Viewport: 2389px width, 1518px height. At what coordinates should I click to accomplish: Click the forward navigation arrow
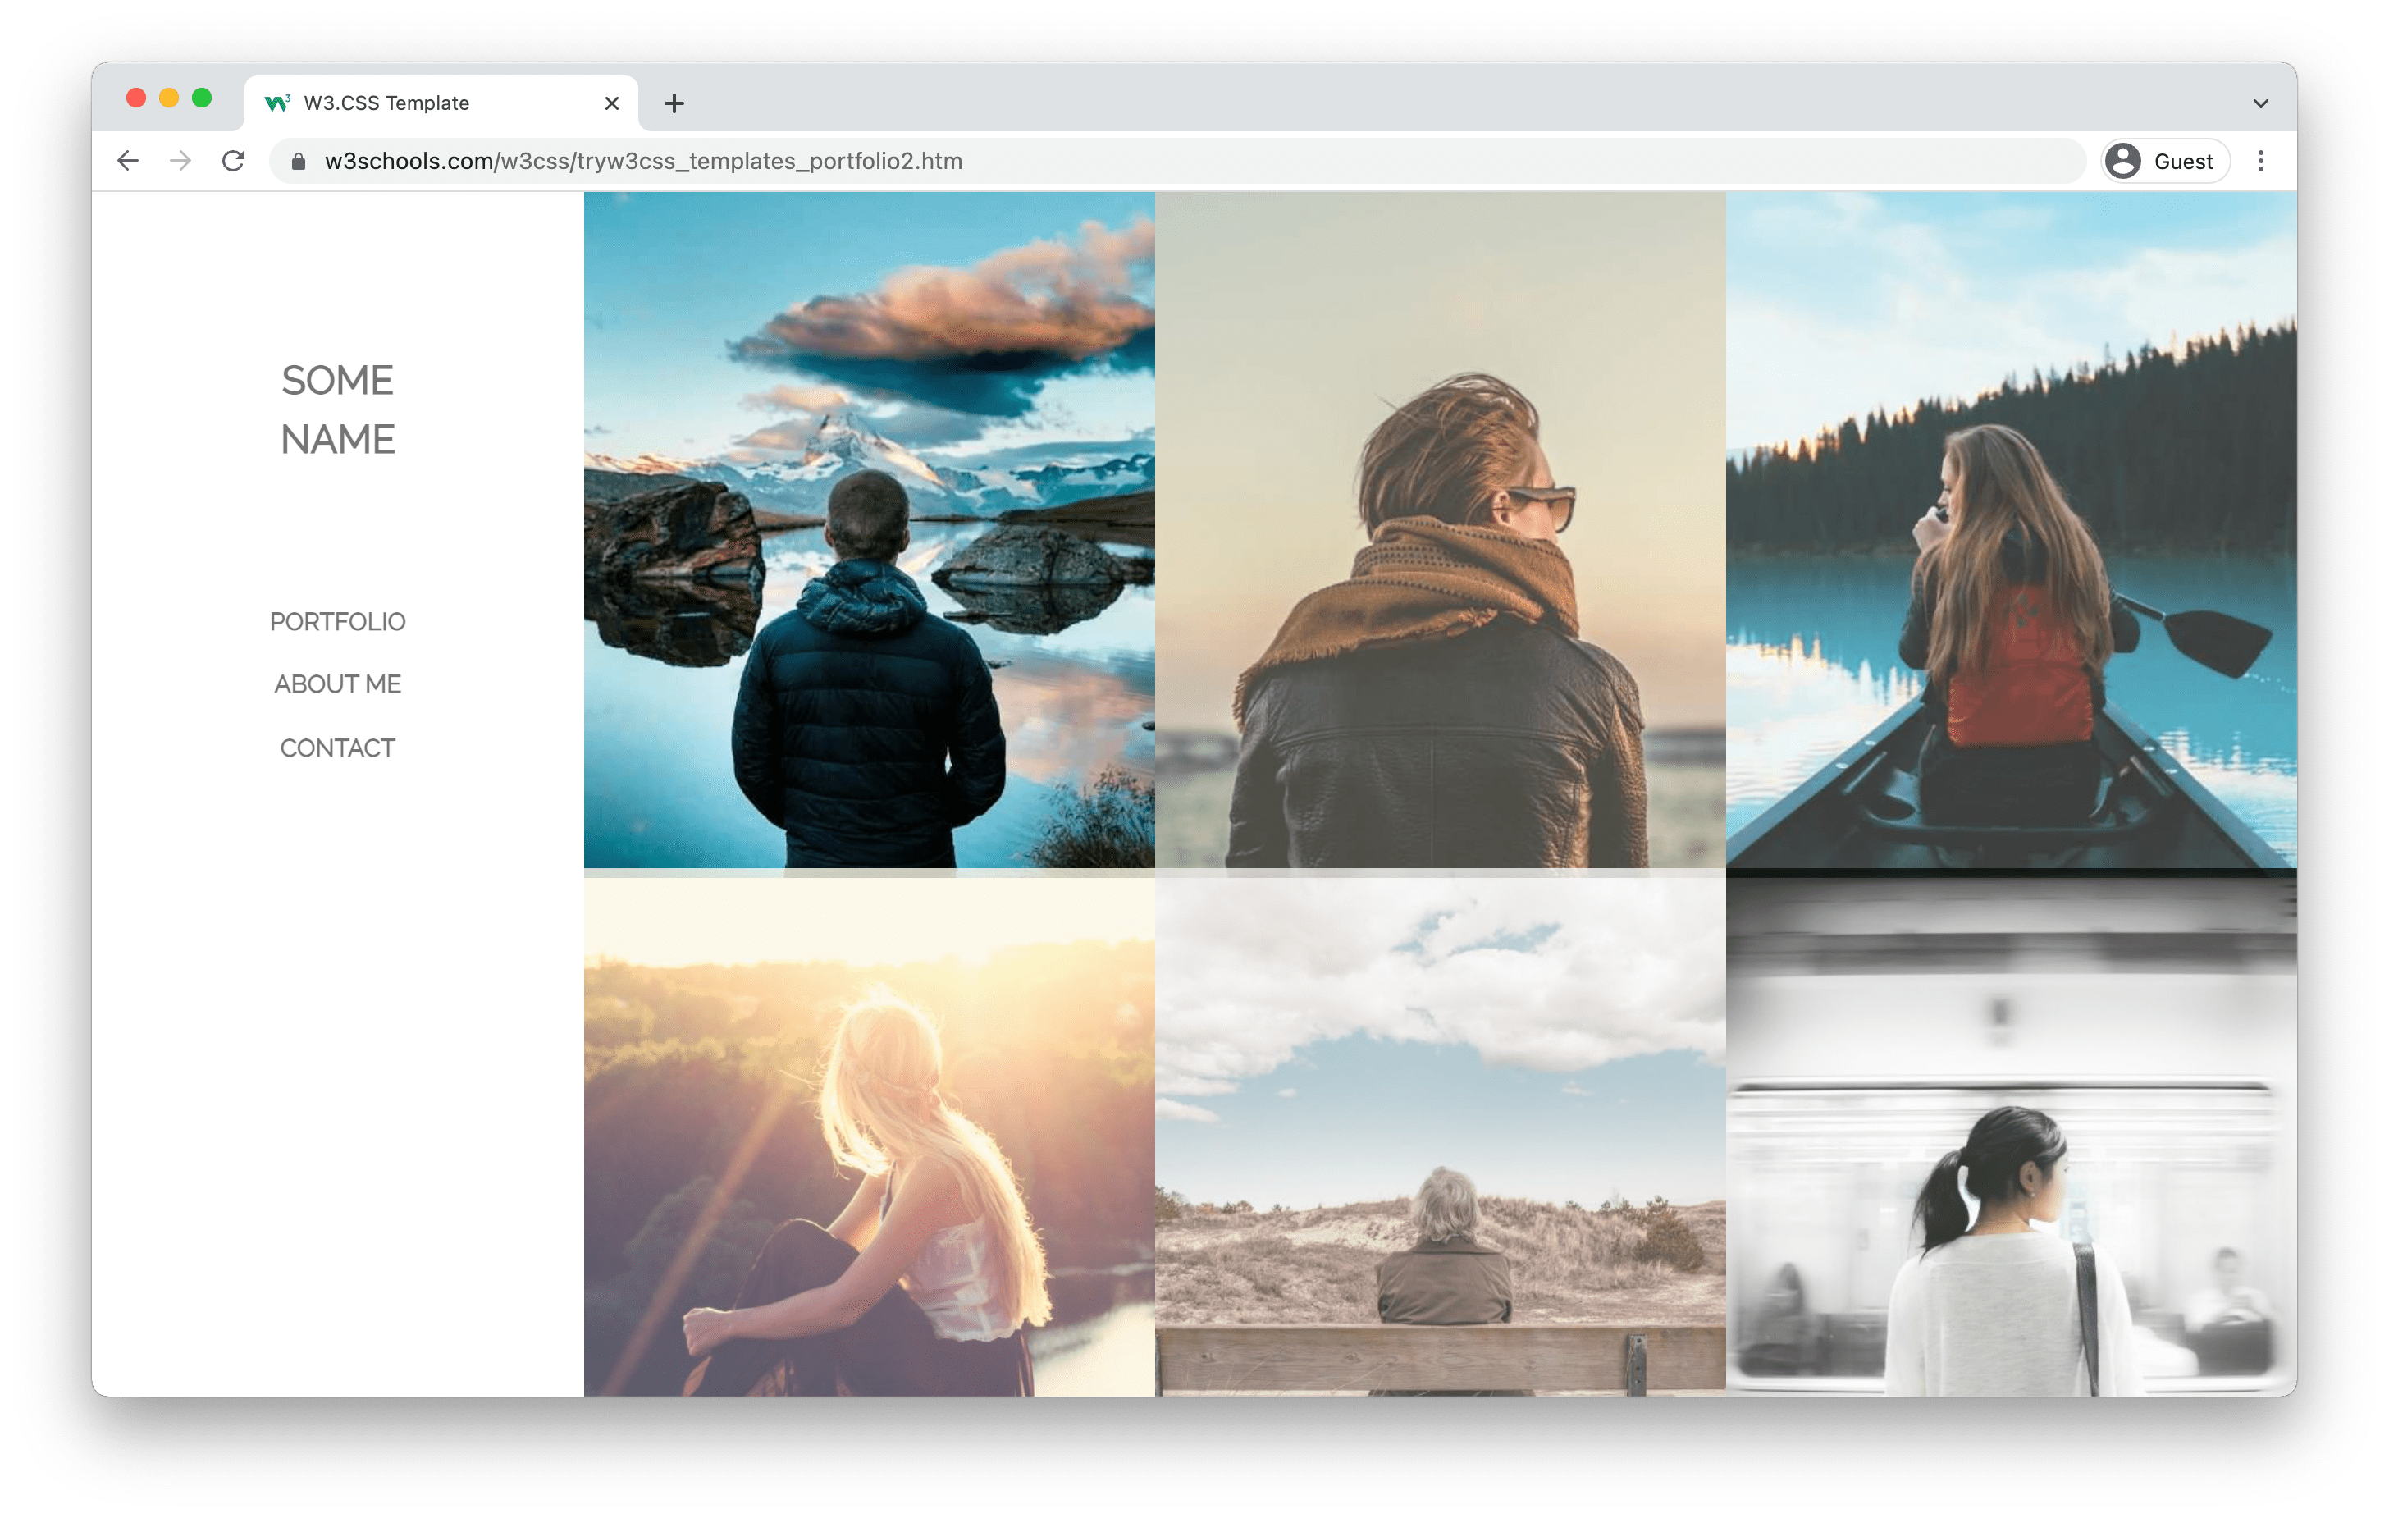coord(181,160)
